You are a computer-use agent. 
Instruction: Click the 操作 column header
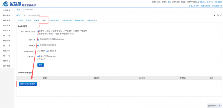pyautogui.click(x=212, y=78)
